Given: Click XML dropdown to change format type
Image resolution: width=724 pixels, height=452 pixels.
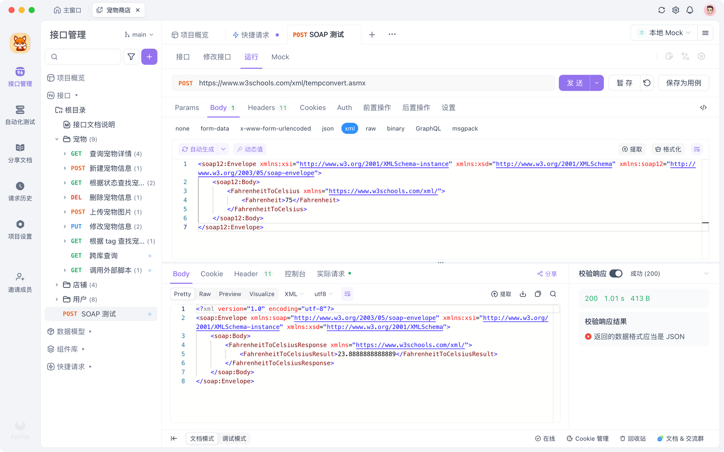Looking at the screenshot, I should [294, 294].
